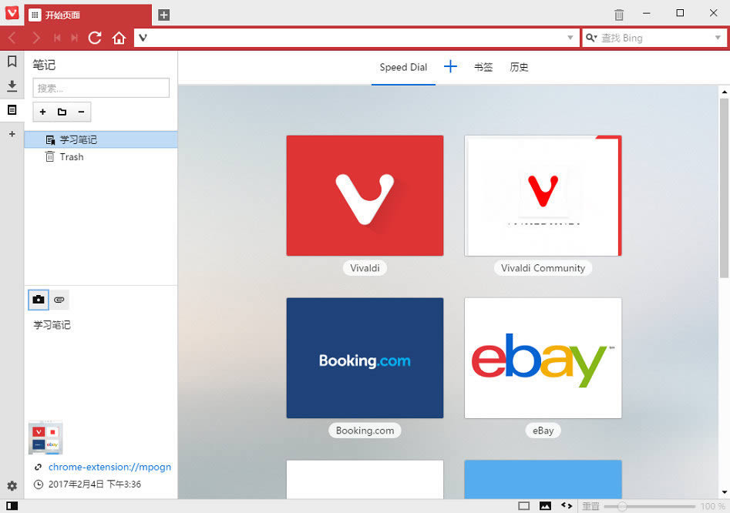Screen dimensions: 730x513
Task: Select the 学习笔记 note
Action: pyautogui.click(x=100, y=139)
